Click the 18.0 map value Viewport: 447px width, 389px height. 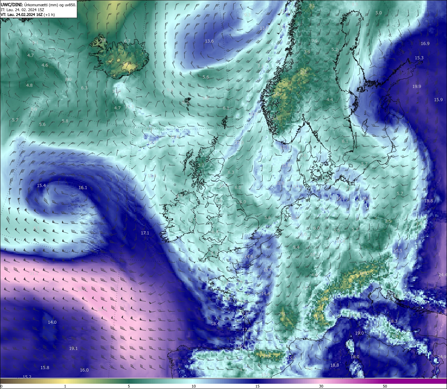point(355,357)
